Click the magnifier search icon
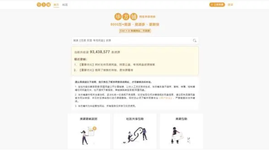Screen dimensions: 269x156 194,41
